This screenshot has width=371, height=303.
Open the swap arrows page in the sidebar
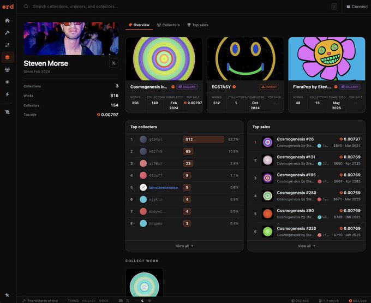(7, 45)
